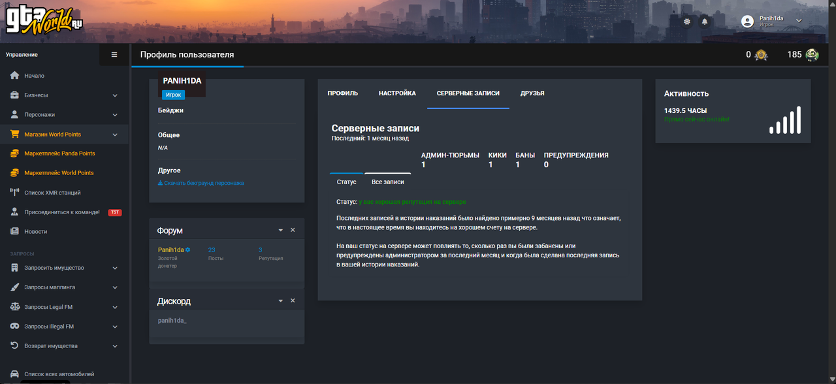This screenshot has width=836, height=384.
Task: Click the home icon next to Начало
Action: pos(15,76)
